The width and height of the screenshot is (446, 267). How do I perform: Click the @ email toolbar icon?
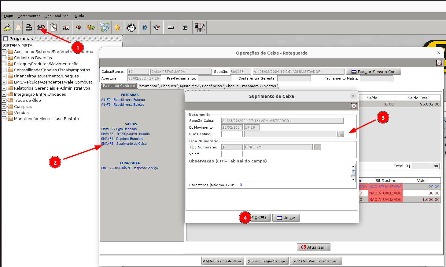click(144, 27)
